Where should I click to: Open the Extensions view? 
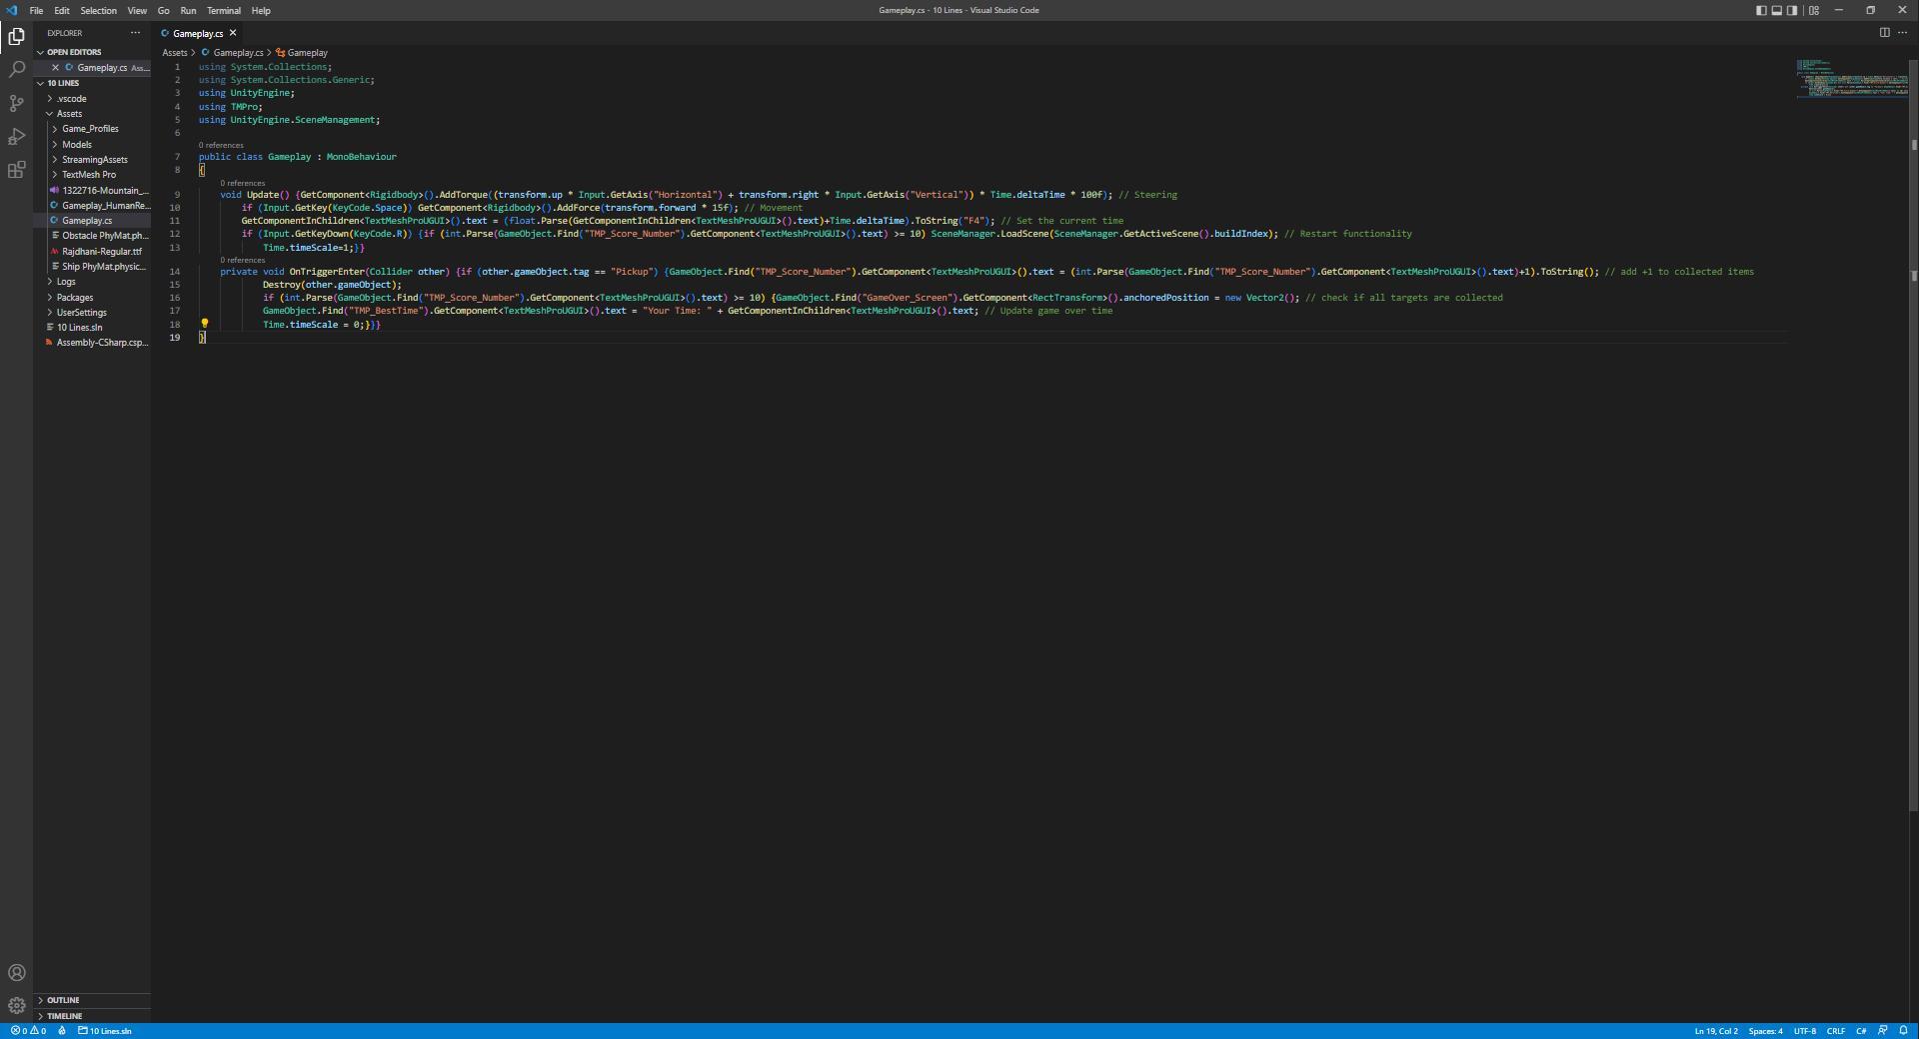click(16, 171)
